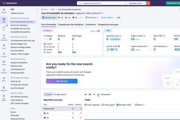
Task: Open the 24 nov. 2025 date dropdown
Action: click(107, 18)
